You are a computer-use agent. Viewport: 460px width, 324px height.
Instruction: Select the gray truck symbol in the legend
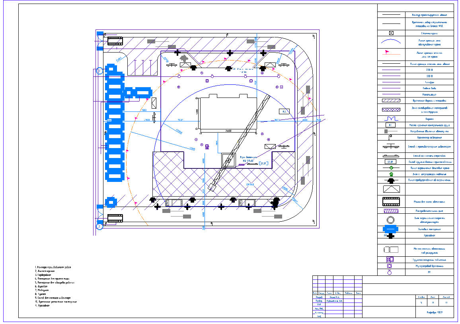pos(391,250)
